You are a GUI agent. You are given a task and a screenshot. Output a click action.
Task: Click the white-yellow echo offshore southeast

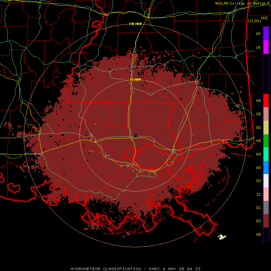click(222, 237)
